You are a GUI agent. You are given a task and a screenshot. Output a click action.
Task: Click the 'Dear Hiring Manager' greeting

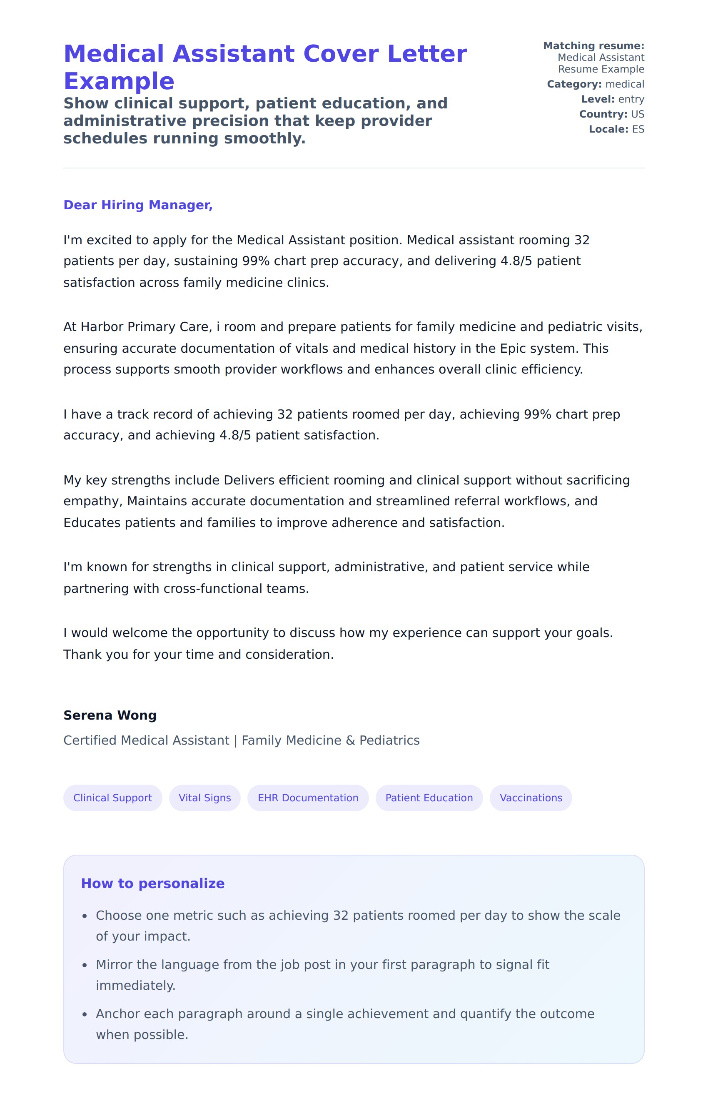pos(138,205)
